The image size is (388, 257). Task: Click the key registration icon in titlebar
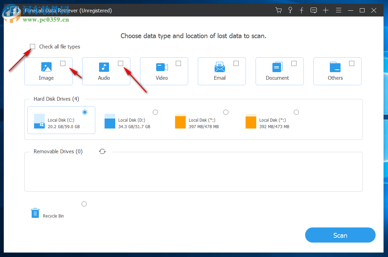(x=290, y=10)
